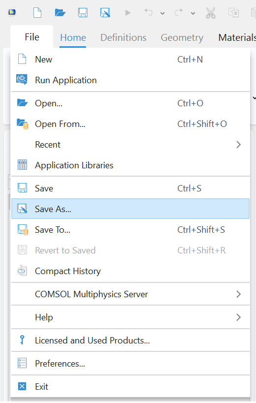Click the Ctrl+Shift+R shortcut text

click(x=201, y=250)
